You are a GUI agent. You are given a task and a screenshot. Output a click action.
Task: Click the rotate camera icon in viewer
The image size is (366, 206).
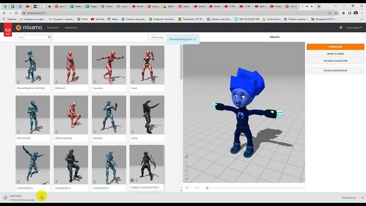tap(187, 163)
